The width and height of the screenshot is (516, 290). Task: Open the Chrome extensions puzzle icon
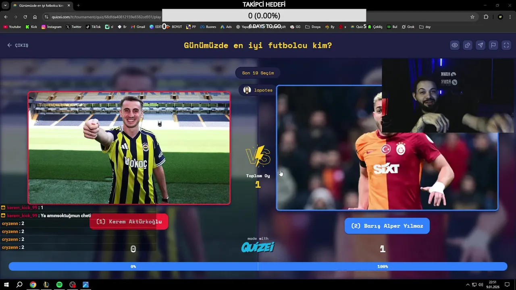(486, 17)
